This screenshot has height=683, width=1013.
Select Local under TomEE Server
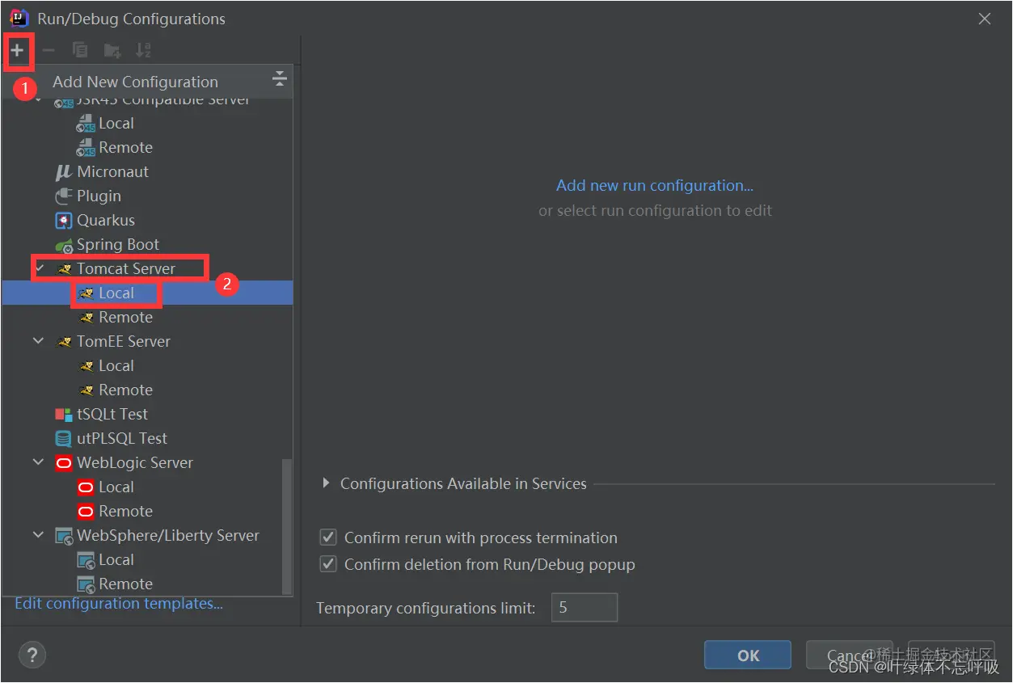pyautogui.click(x=116, y=366)
